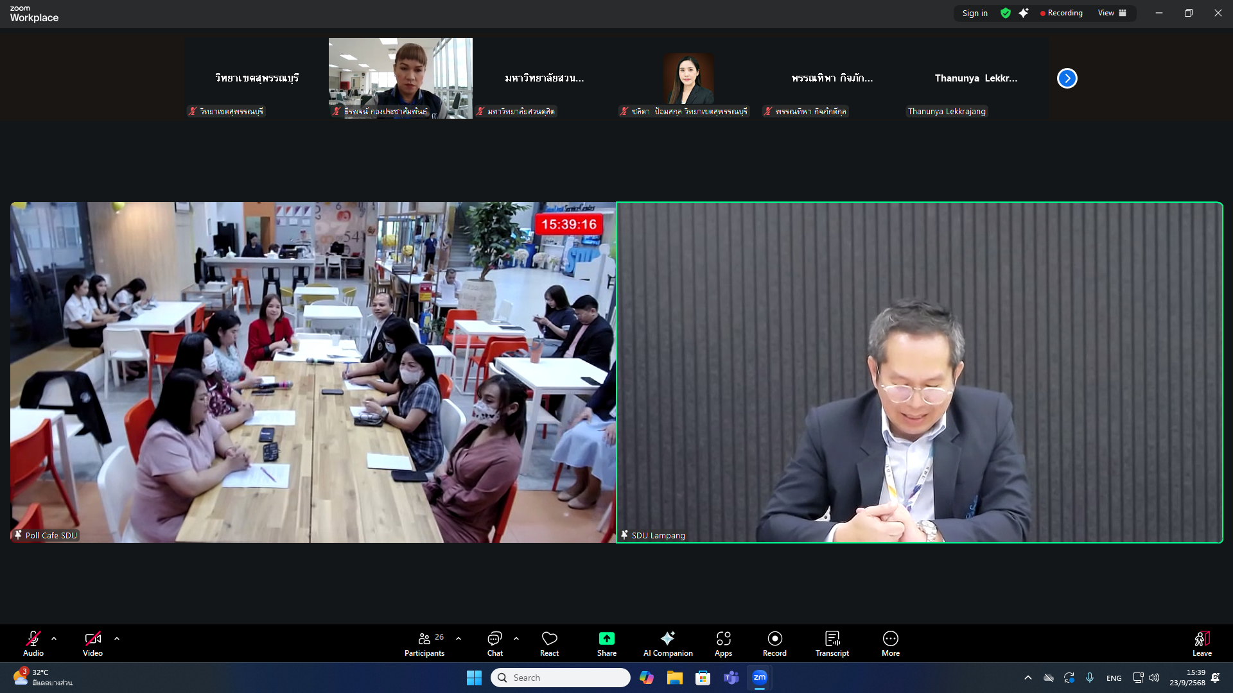Open the React emoji menu
The height and width of the screenshot is (693, 1233).
[x=549, y=644]
